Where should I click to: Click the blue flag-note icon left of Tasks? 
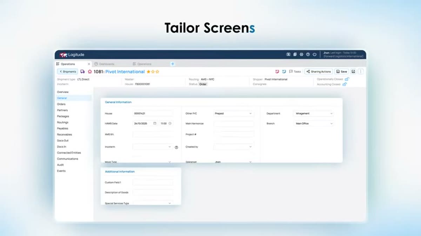(x=284, y=71)
